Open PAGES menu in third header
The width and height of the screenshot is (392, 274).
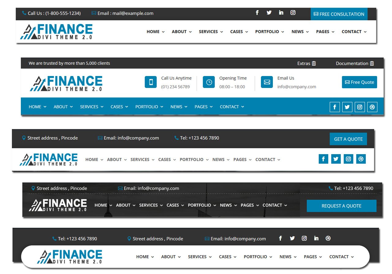(x=242, y=159)
